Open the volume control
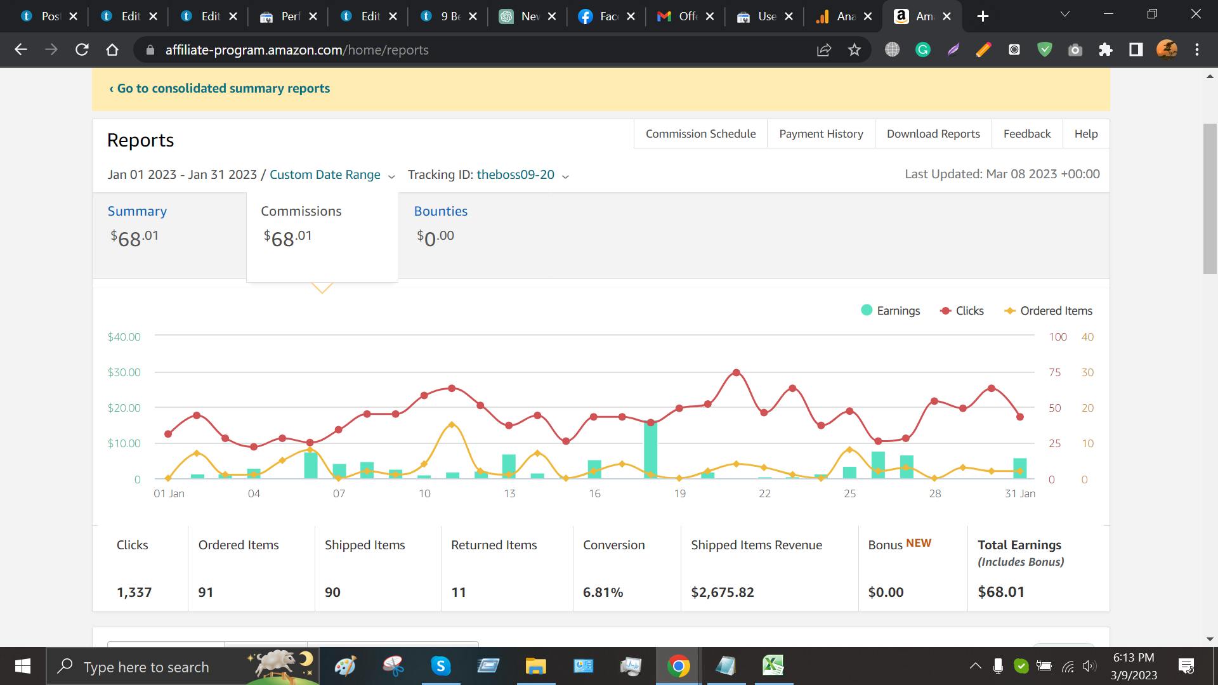The height and width of the screenshot is (685, 1218). click(x=1089, y=666)
